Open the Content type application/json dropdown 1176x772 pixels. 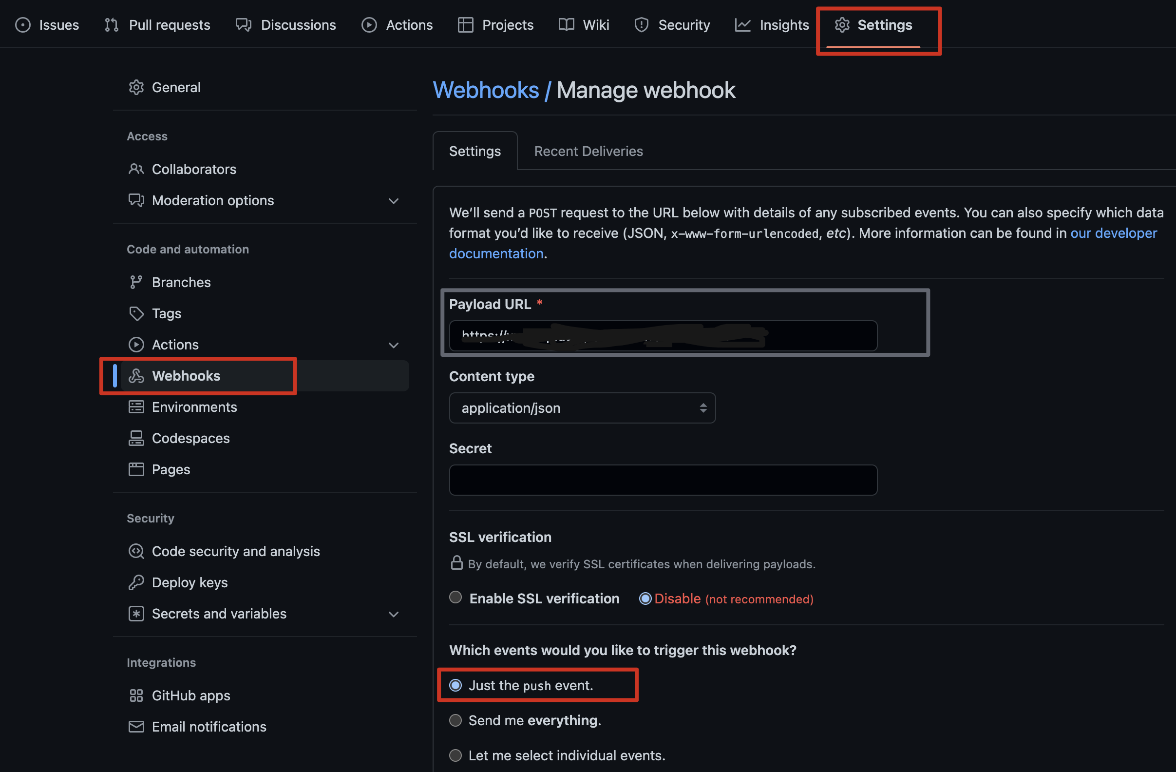pyautogui.click(x=582, y=408)
